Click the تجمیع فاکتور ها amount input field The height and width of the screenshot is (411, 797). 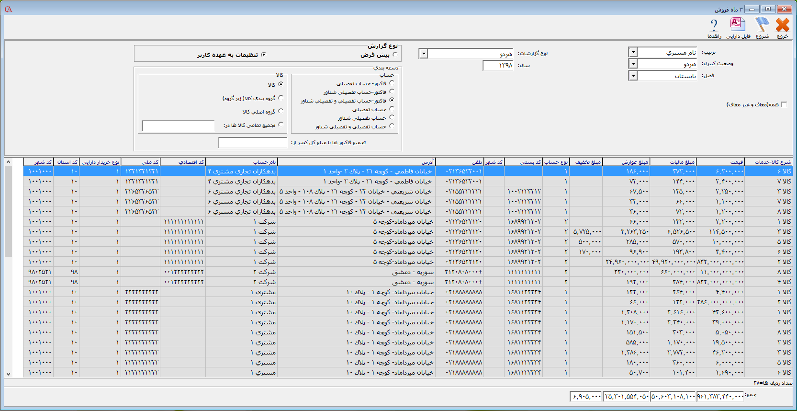(x=252, y=143)
